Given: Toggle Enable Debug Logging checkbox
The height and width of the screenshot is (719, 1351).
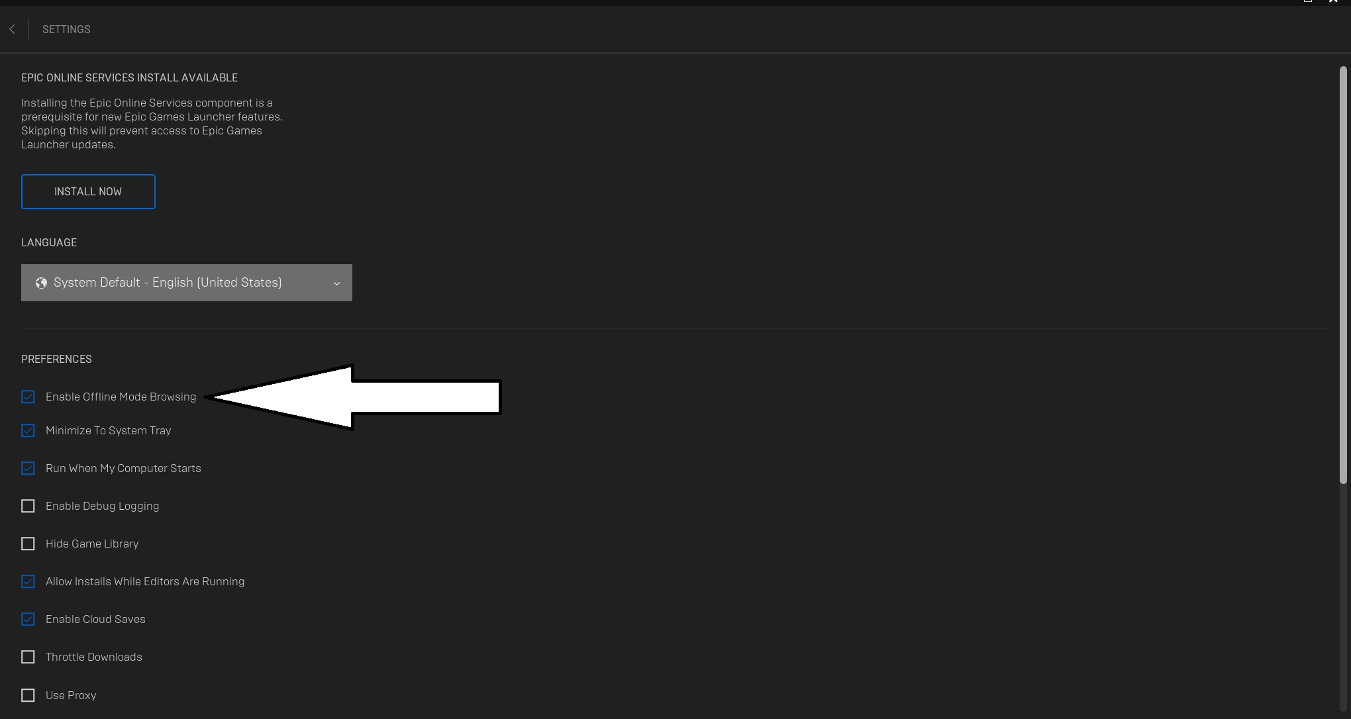Looking at the screenshot, I should click(28, 506).
